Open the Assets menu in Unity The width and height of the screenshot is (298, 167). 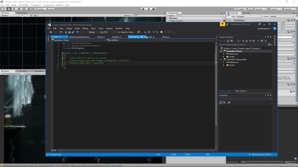click(x=14, y=5)
